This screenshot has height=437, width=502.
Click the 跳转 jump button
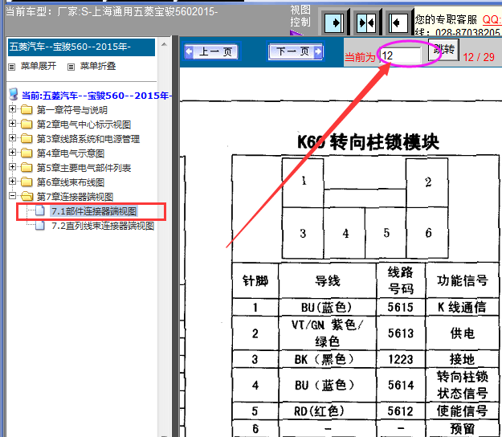[x=443, y=49]
